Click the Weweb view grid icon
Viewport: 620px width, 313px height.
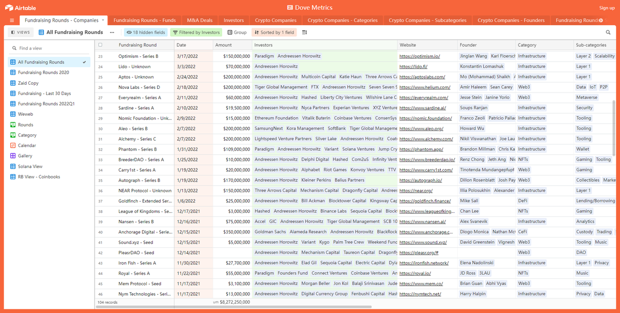[x=13, y=114]
